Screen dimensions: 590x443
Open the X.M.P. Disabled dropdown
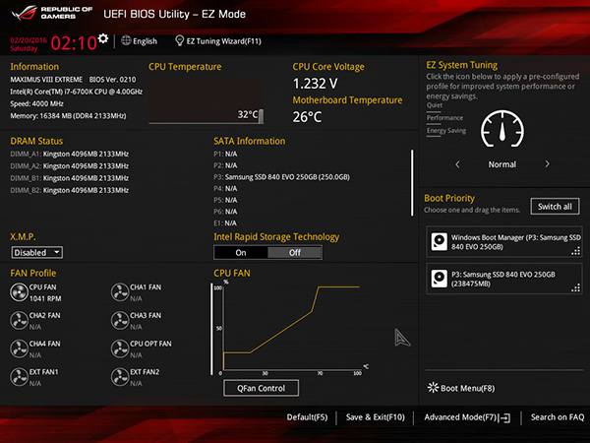pyautogui.click(x=37, y=252)
